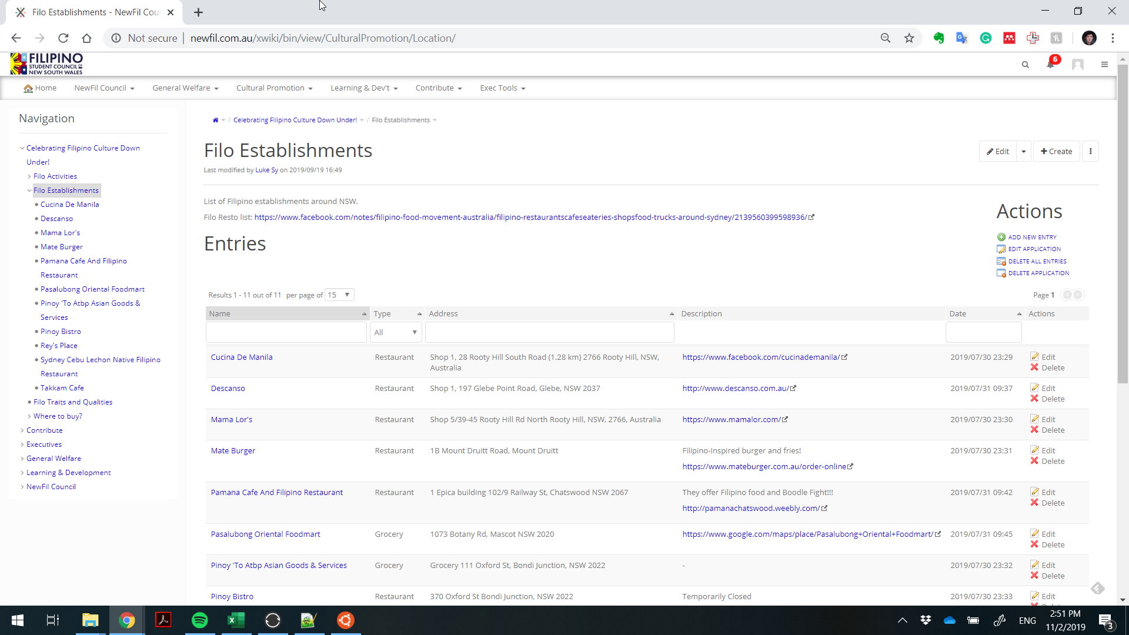Click the Address filter input field
1129x635 pixels.
tap(550, 332)
